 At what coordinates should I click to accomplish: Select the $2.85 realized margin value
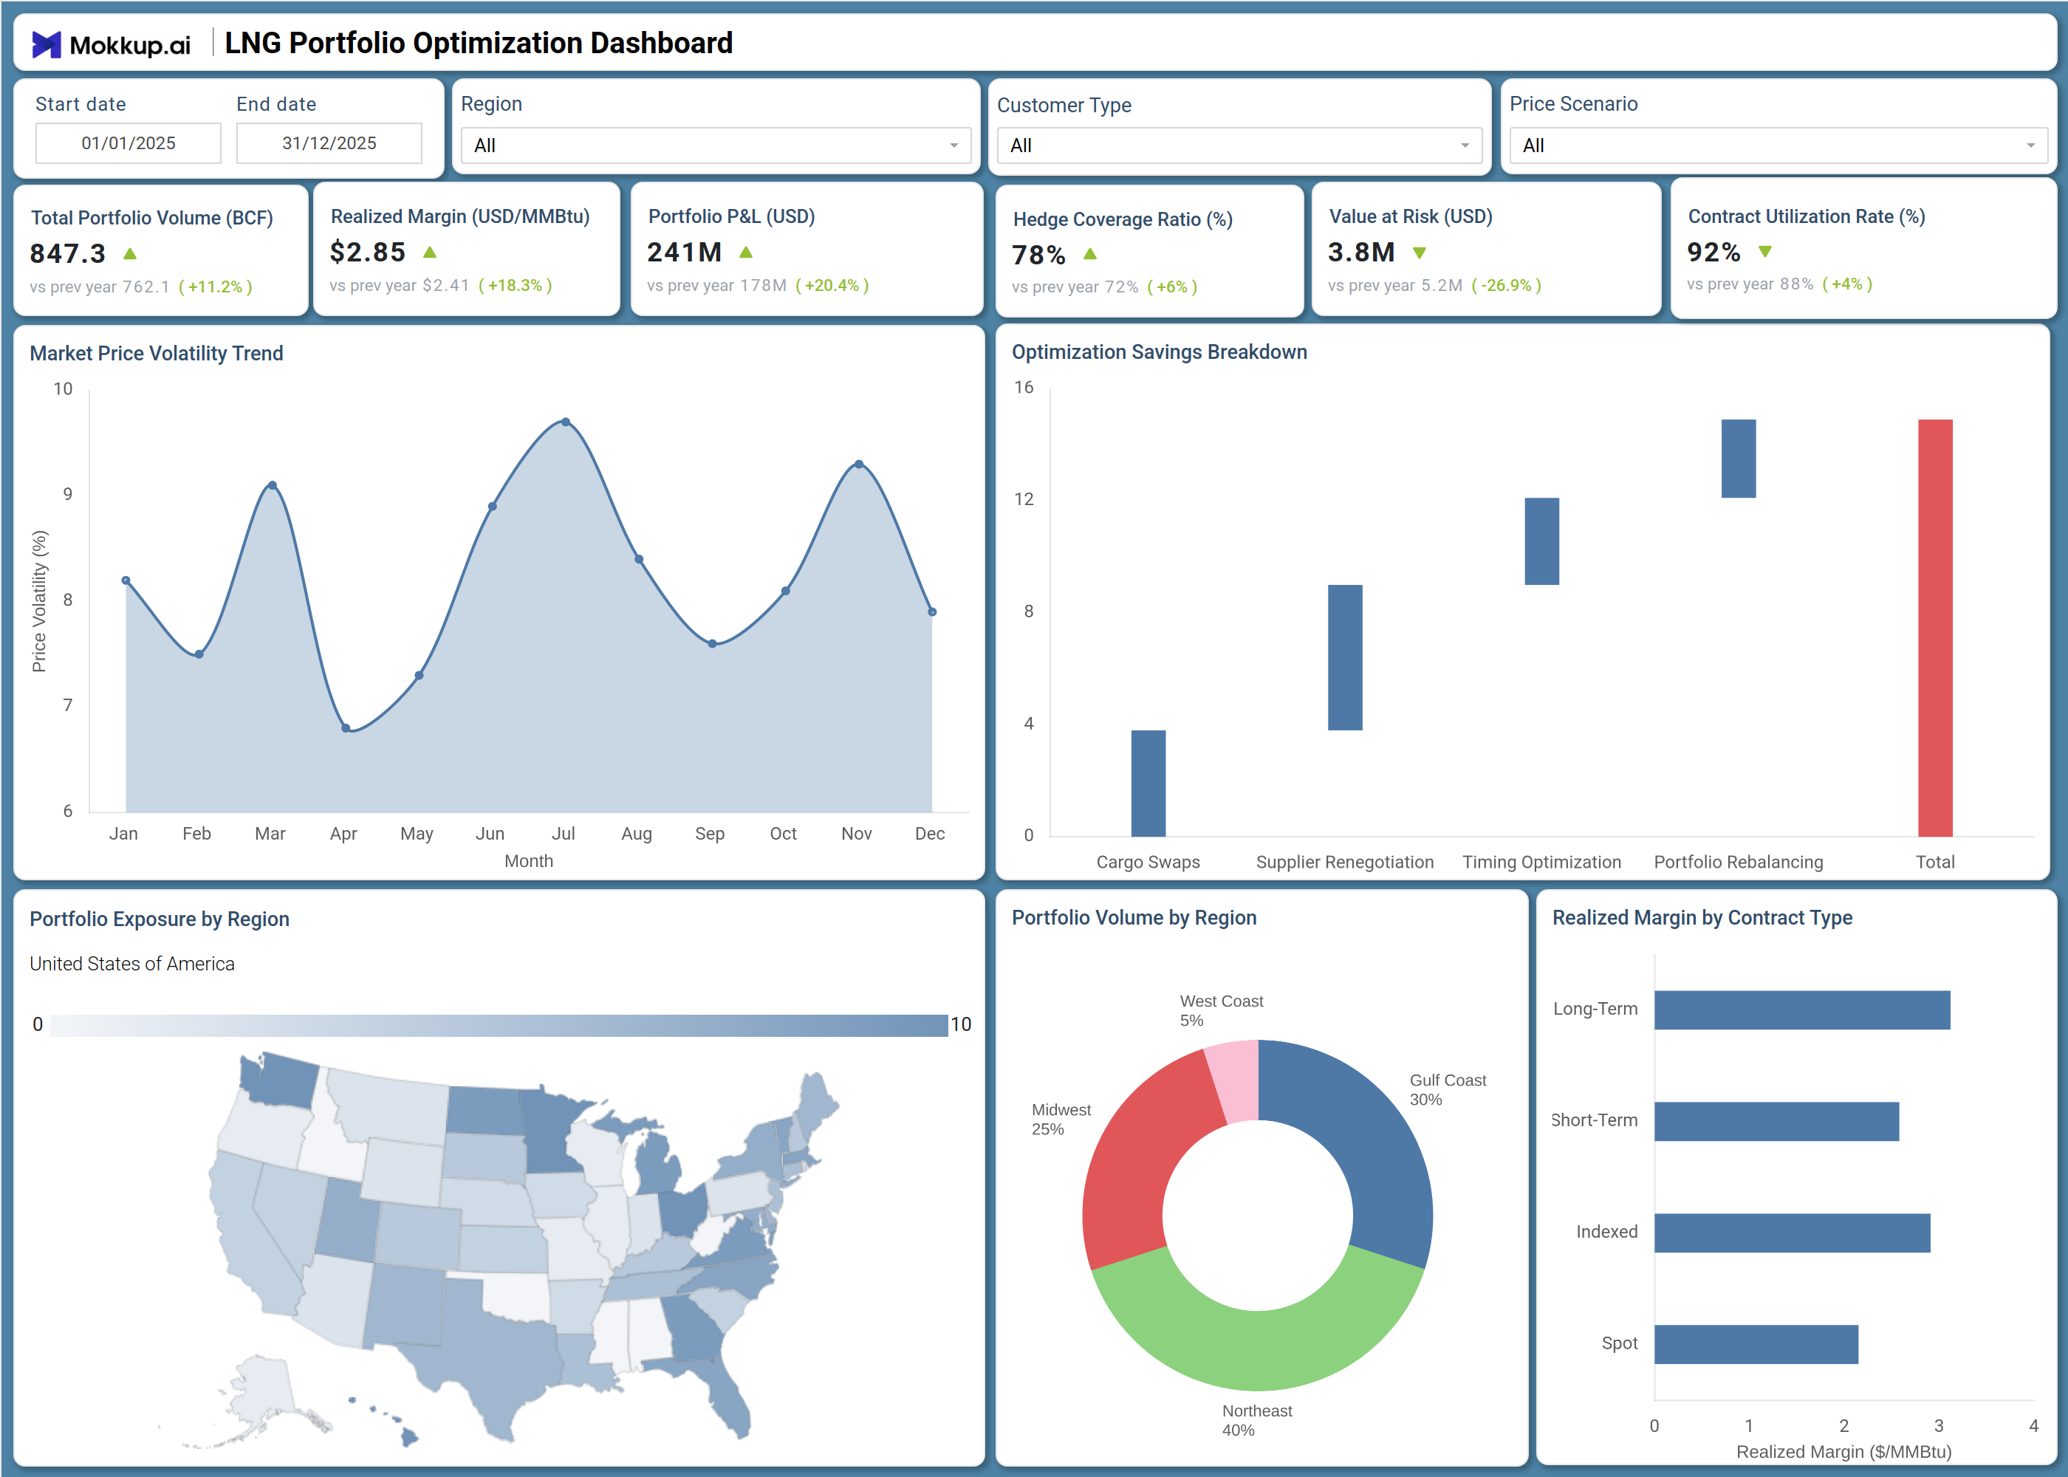click(367, 252)
